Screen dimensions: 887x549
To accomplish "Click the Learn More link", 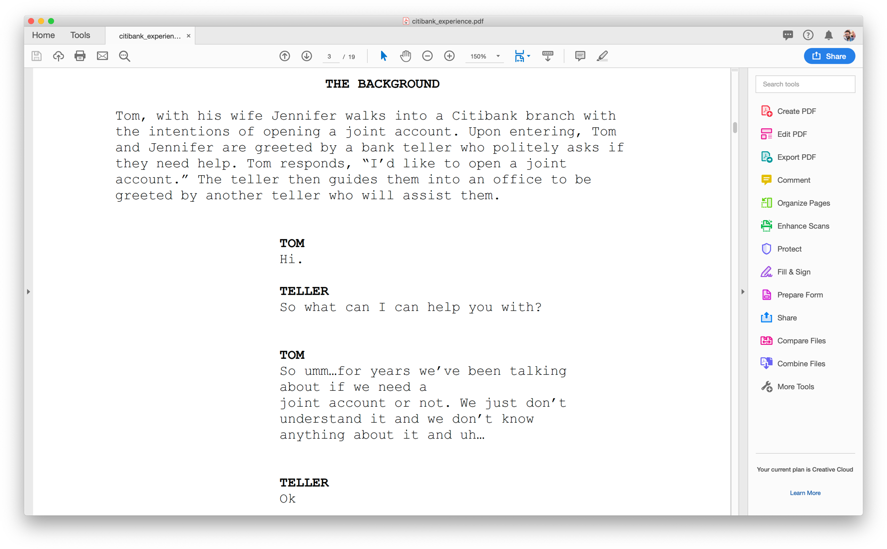I will pyautogui.click(x=805, y=493).
